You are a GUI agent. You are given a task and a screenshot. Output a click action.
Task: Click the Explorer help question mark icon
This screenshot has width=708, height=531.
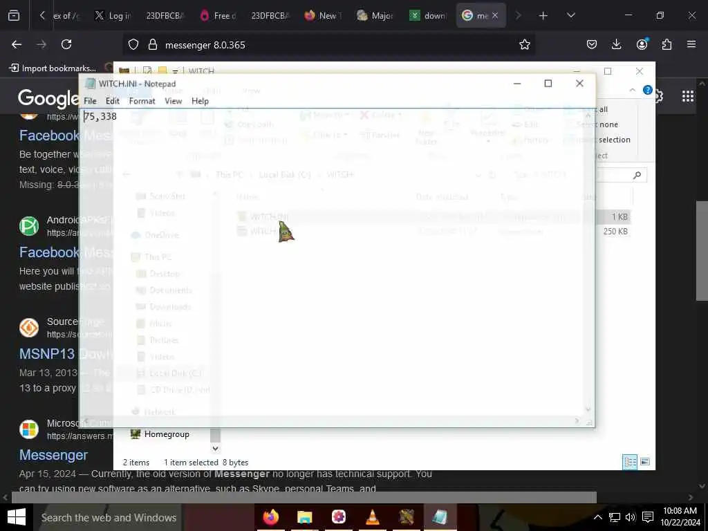(647, 90)
